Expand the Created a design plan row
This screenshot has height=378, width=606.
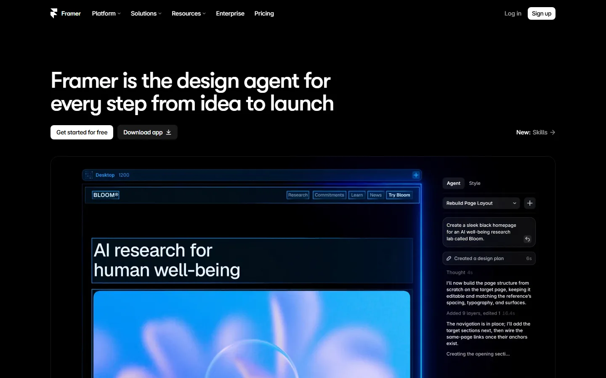[x=489, y=258]
